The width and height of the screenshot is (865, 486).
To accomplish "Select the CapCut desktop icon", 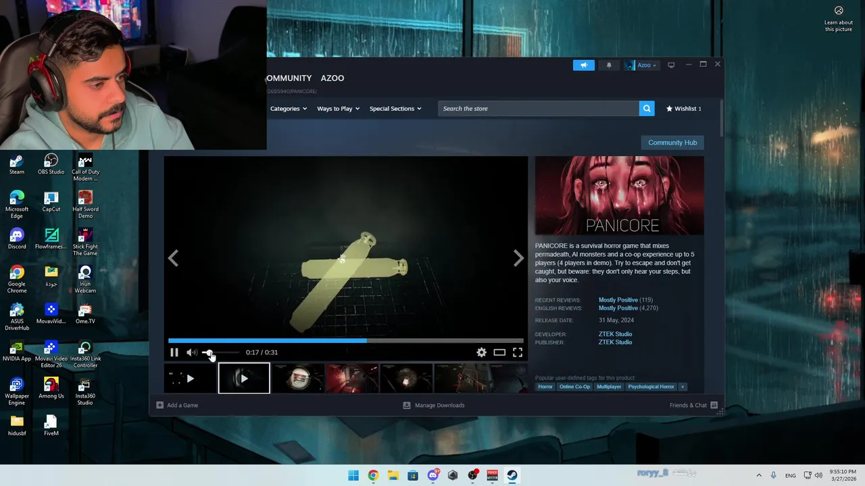I will (x=51, y=202).
